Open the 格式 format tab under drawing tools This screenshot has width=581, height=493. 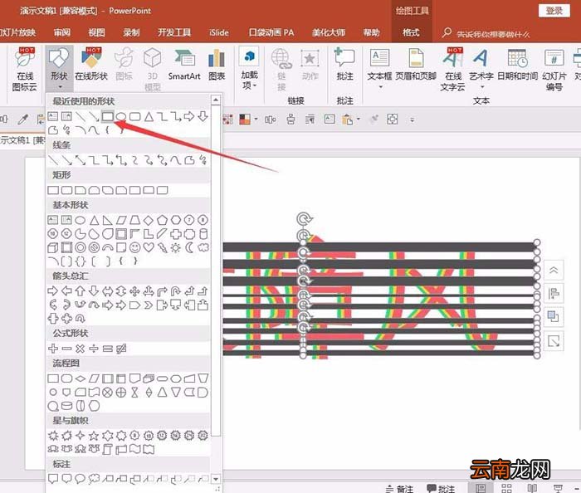point(411,32)
